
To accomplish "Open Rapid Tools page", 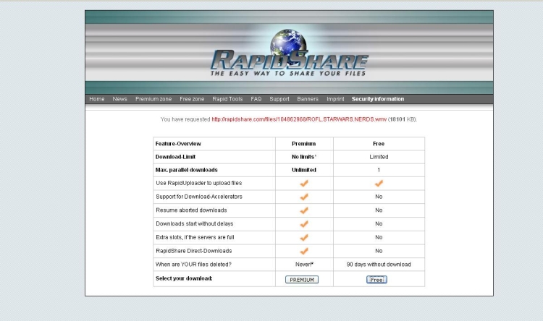I will click(x=227, y=99).
